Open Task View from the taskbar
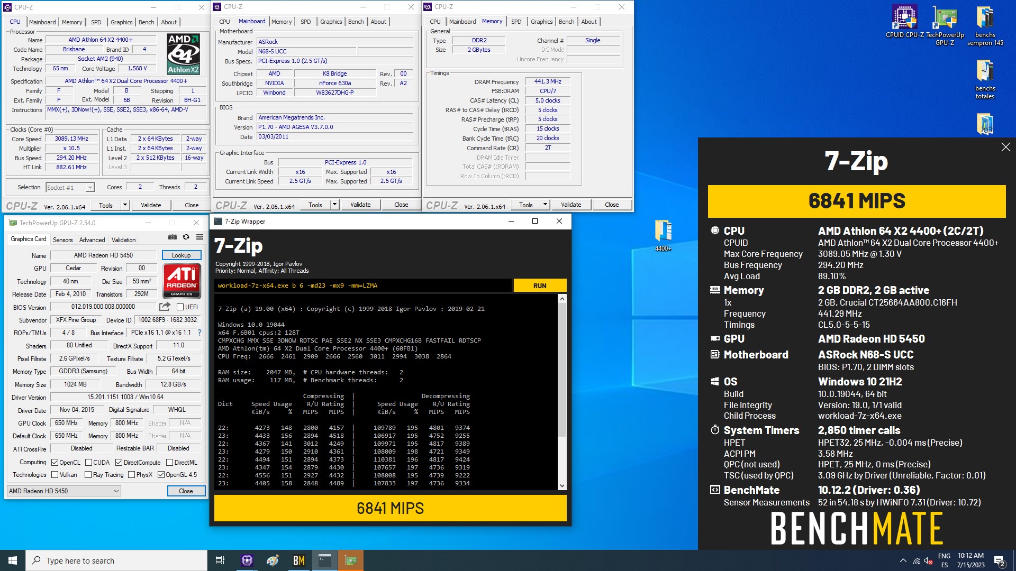This screenshot has height=571, width=1016. [220, 560]
